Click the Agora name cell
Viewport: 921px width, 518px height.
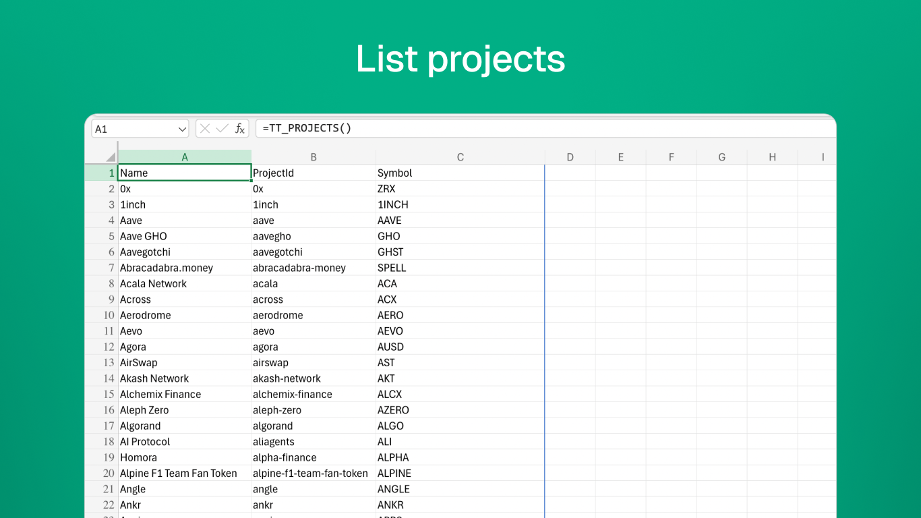[x=185, y=347]
